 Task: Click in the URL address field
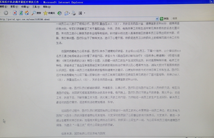click(x=78, y=19)
